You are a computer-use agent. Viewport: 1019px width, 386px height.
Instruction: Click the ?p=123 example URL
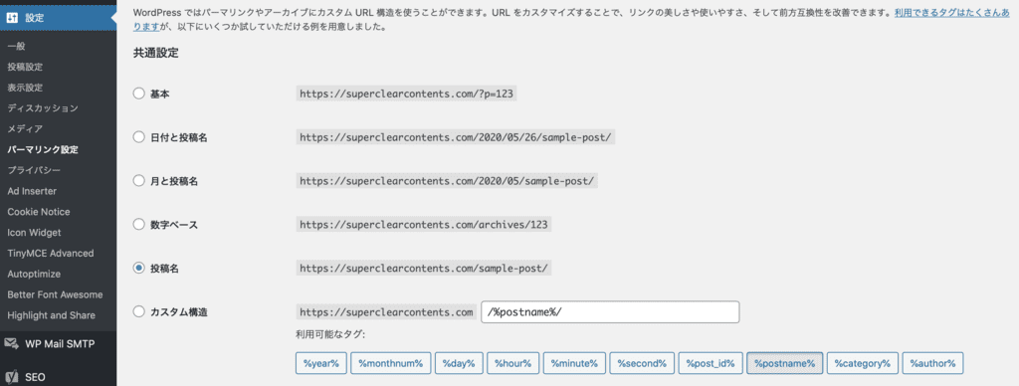click(407, 94)
